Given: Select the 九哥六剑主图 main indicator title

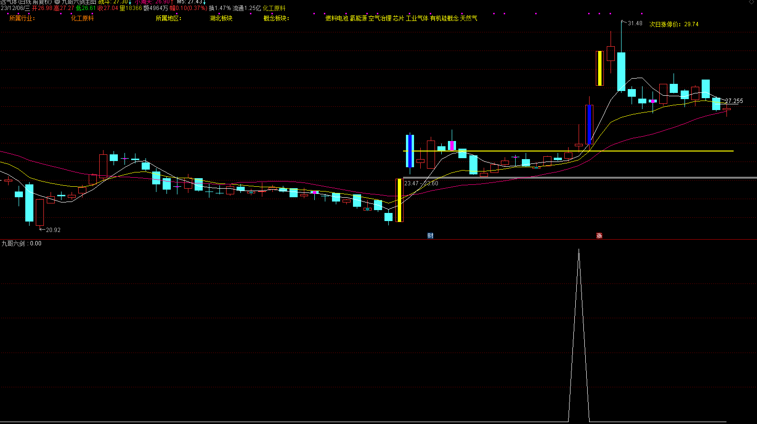Looking at the screenshot, I should pyautogui.click(x=79, y=2).
